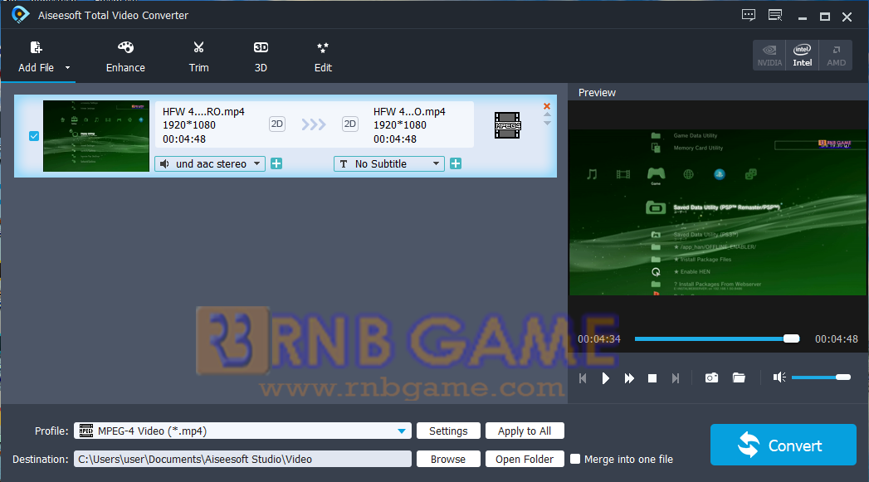Mute the preview volume
The height and width of the screenshot is (482, 869).
click(779, 377)
